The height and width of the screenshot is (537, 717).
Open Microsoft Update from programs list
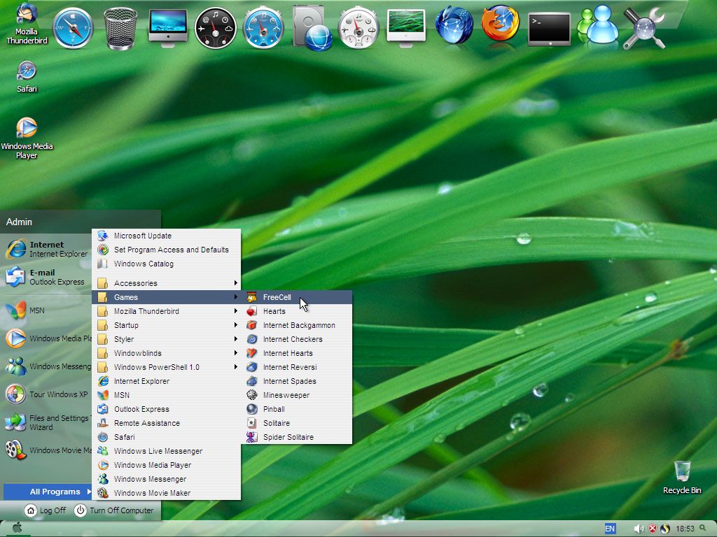[167, 236]
